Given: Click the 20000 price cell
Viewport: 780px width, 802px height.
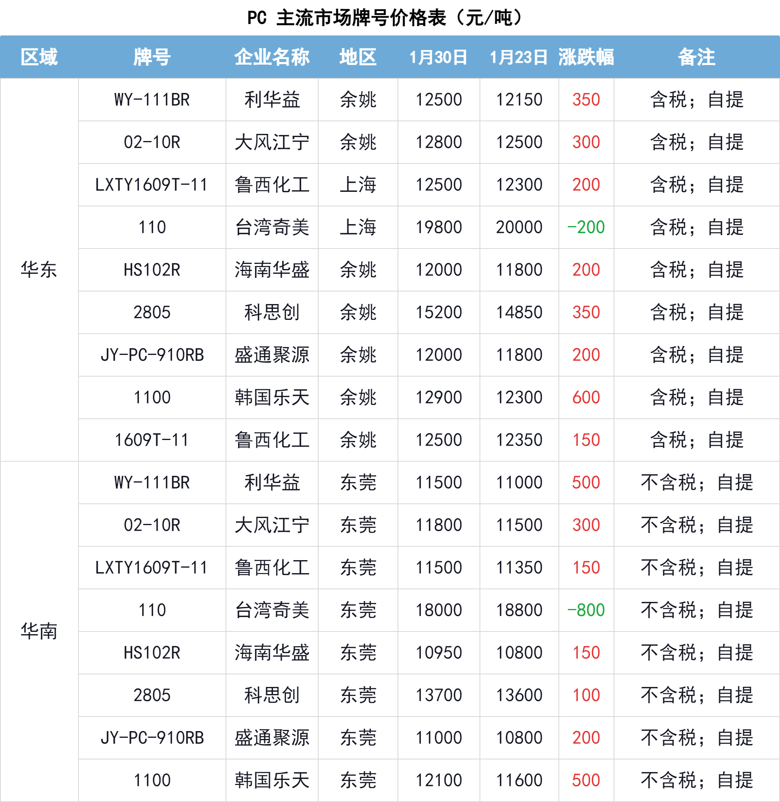Looking at the screenshot, I should tap(519, 227).
